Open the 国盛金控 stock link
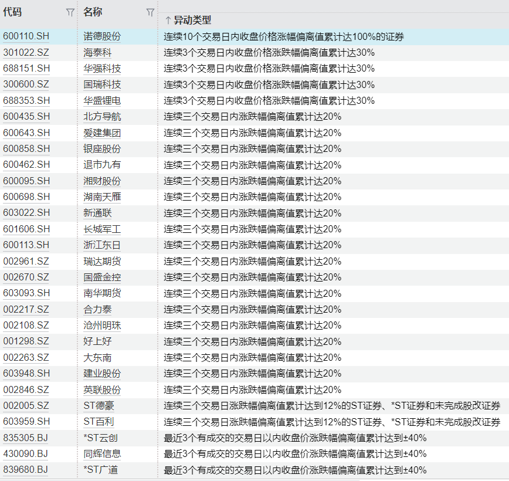This screenshot has height=481, width=509. click(x=102, y=277)
